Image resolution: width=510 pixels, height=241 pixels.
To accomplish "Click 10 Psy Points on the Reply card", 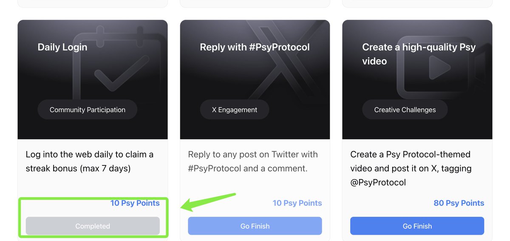I will [x=297, y=203].
